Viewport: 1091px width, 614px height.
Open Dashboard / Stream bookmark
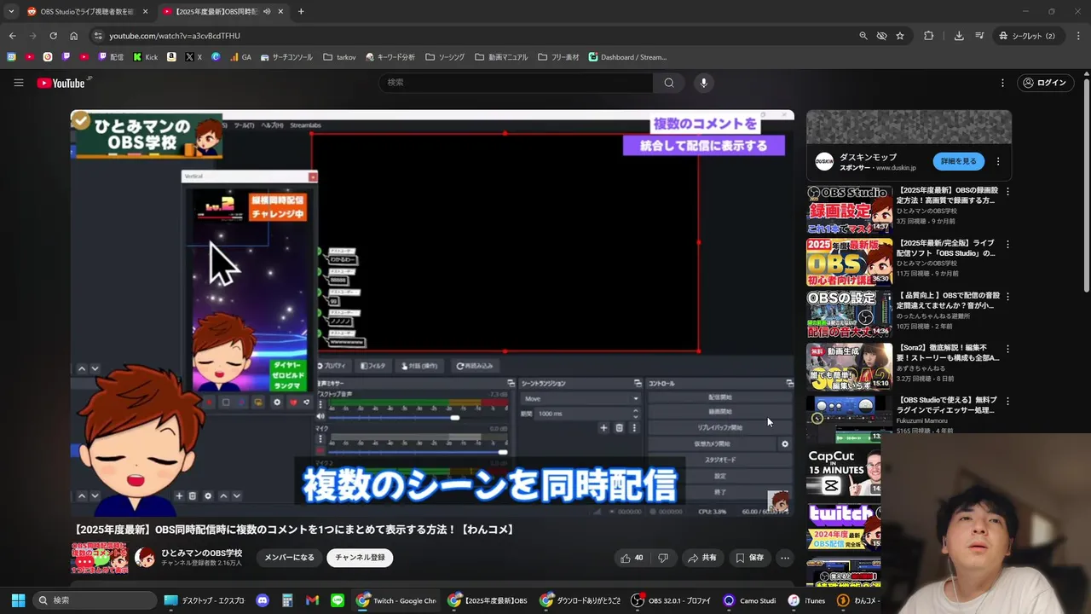click(627, 57)
